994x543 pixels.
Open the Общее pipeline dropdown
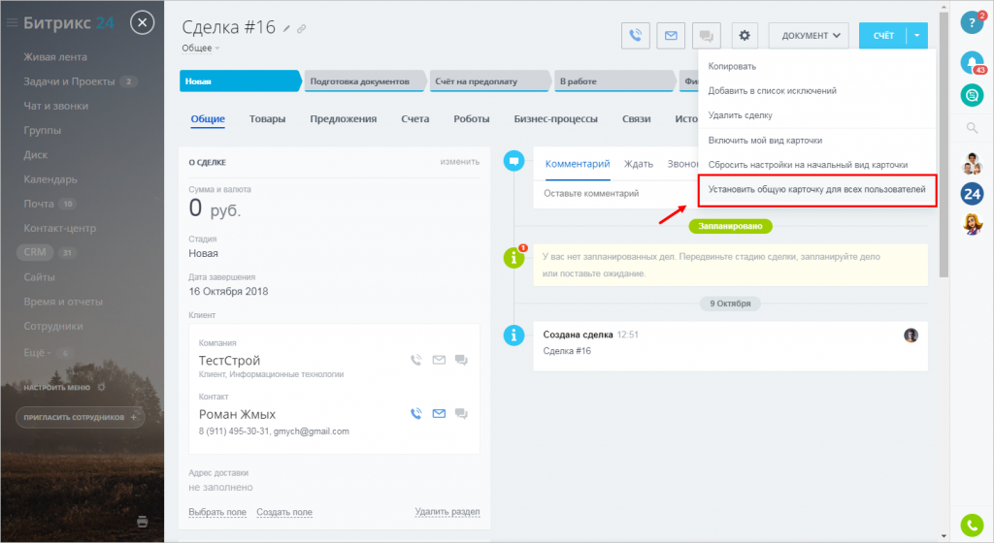tap(200, 48)
